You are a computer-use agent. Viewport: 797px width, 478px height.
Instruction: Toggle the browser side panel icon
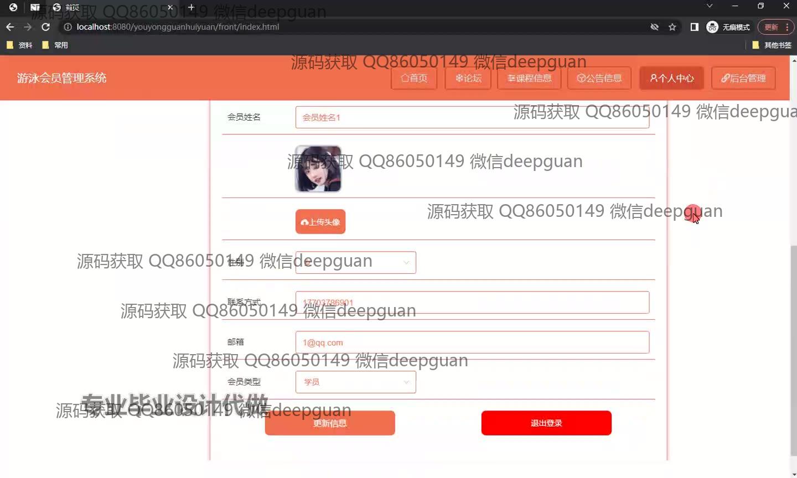click(694, 27)
